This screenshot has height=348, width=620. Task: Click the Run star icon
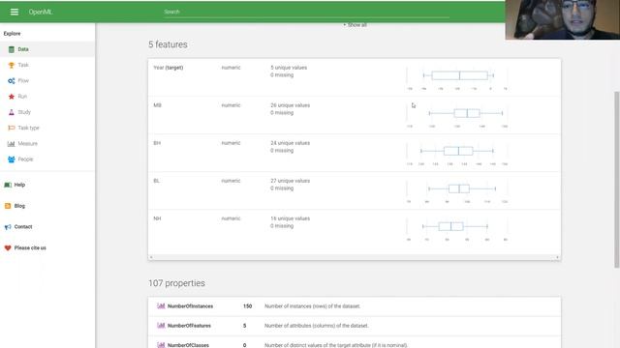[x=11, y=97]
